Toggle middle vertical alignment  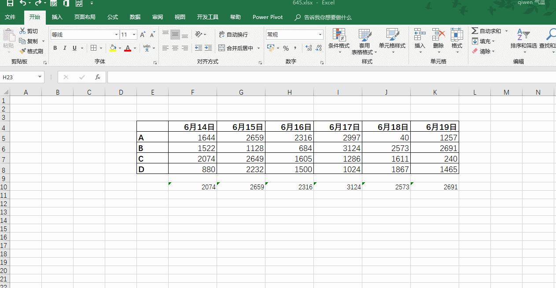175,34
